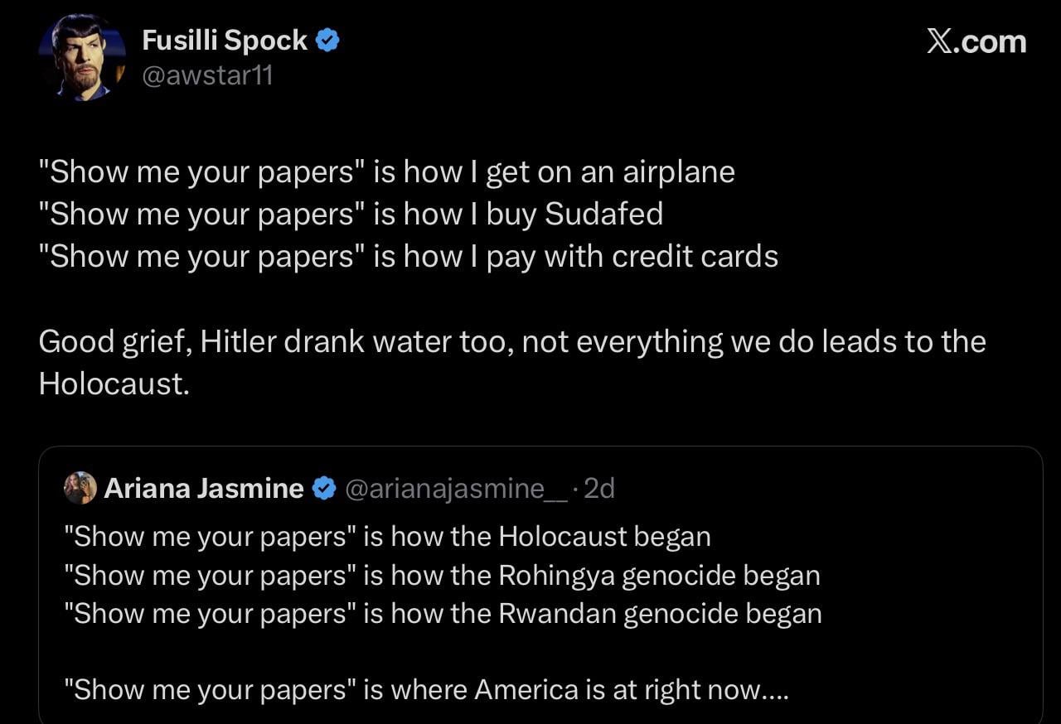Open the Fusilli Spock profile picture
This screenshot has height=724, width=1061.
(82, 58)
